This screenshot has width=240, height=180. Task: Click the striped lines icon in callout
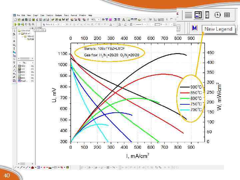(x=188, y=15)
